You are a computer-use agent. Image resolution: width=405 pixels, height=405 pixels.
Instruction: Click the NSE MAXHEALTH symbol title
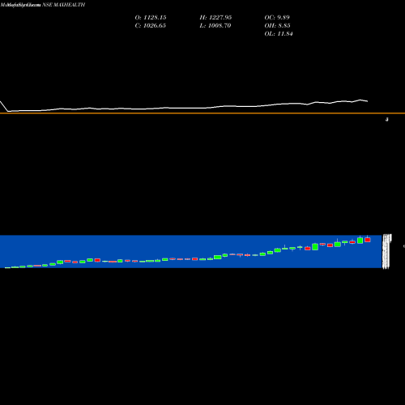(x=64, y=5)
